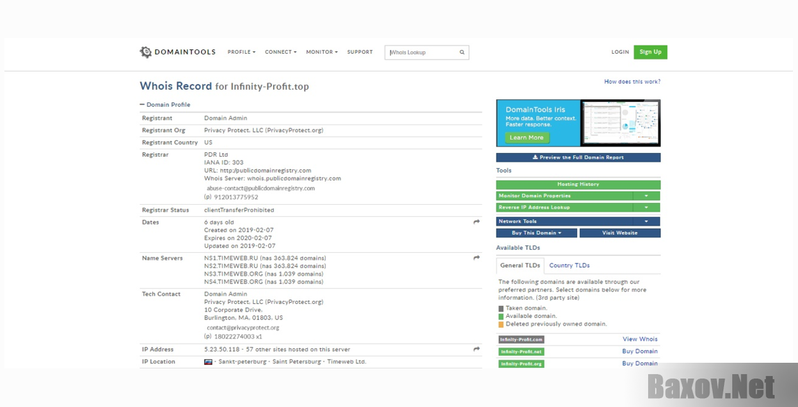
Task: Collapse the Domain Profile section
Action: (x=165, y=105)
